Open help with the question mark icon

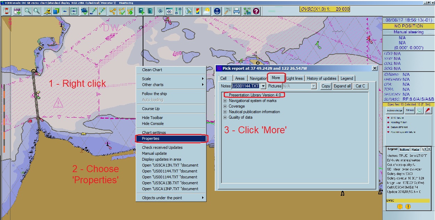click(256, 11)
